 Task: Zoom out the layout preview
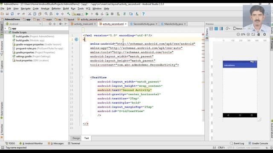pos(238,34)
